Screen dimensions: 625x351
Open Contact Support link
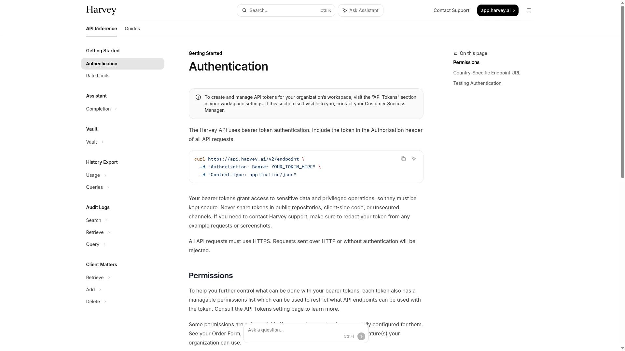click(x=451, y=10)
